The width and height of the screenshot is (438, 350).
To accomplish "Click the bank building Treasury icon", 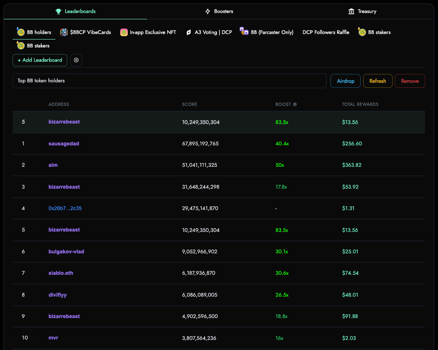I will click(351, 11).
